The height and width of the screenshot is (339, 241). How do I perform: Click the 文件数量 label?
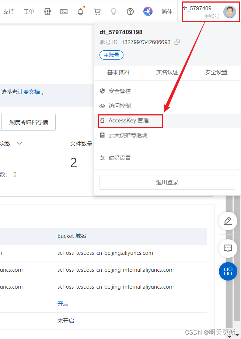(x=81, y=143)
